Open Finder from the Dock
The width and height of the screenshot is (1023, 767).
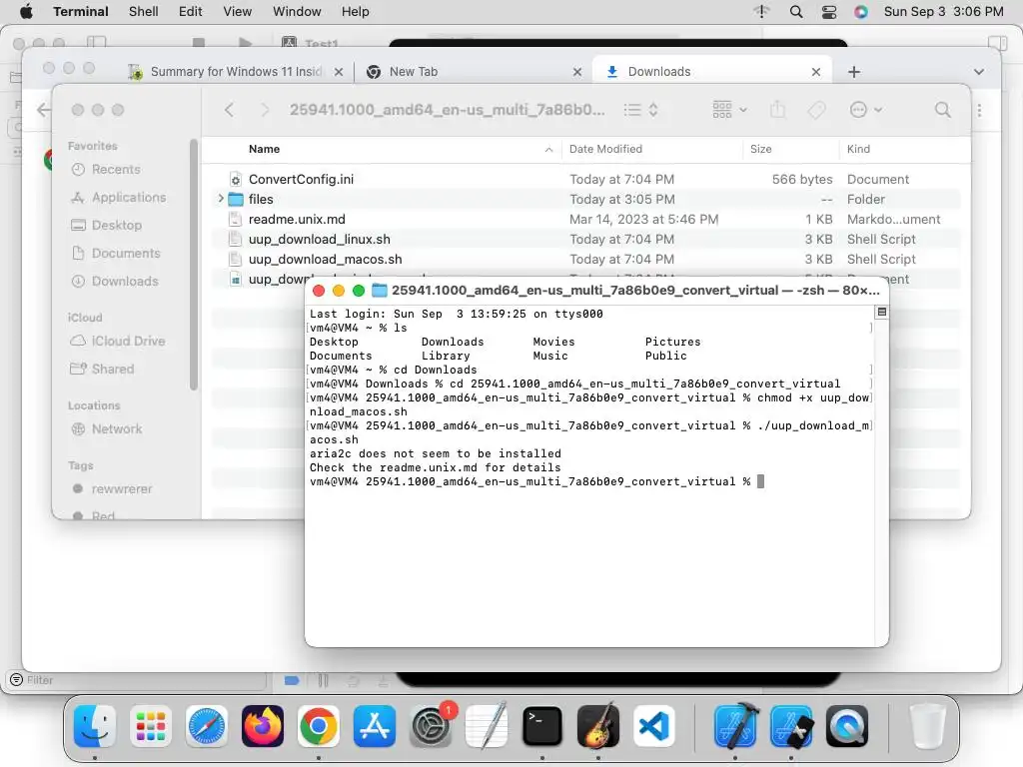point(95,727)
